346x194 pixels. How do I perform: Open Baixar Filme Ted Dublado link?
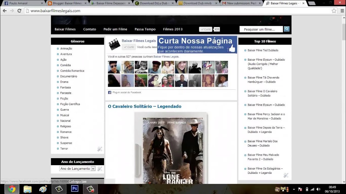[263, 50]
